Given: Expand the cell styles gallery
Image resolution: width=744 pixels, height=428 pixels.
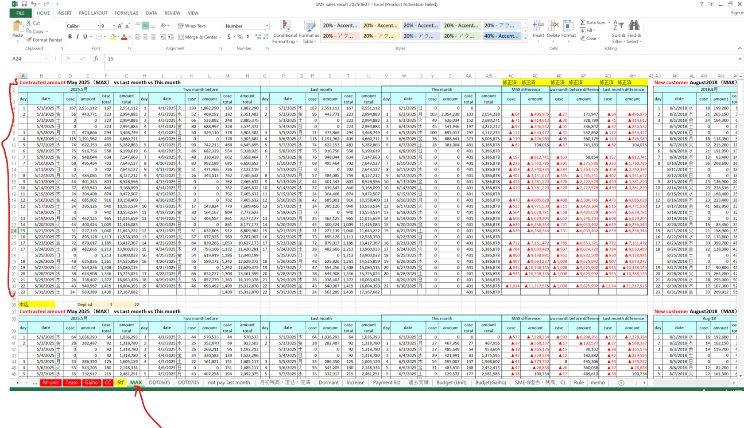Looking at the screenshot, I should (525, 39).
